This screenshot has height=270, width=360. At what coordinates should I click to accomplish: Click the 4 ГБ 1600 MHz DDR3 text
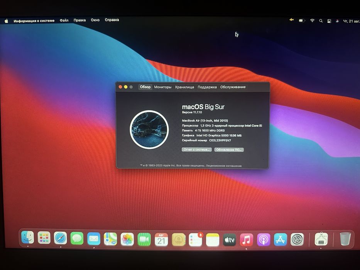[x=210, y=130]
